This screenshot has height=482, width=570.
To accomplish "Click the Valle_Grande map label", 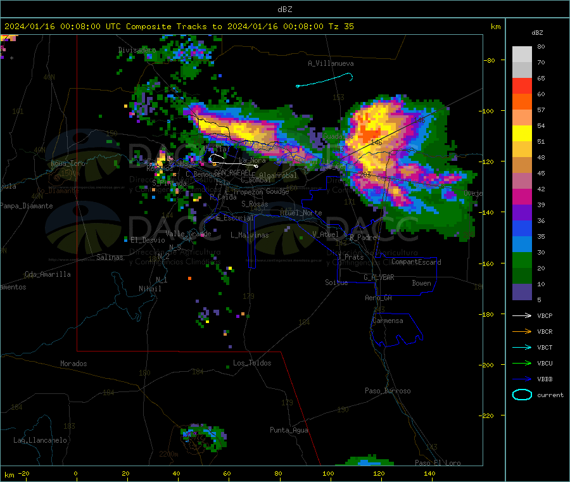I will (x=188, y=234).
